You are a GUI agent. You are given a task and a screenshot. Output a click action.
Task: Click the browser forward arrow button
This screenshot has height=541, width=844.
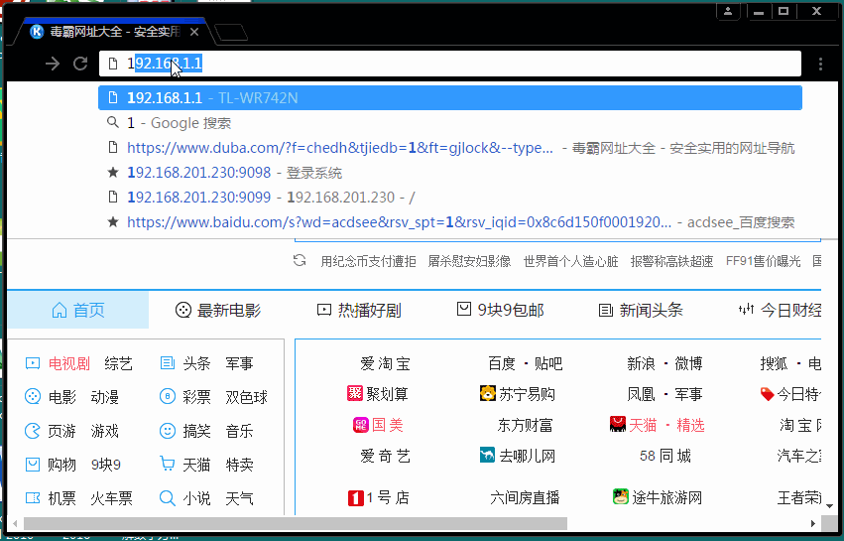tap(53, 64)
